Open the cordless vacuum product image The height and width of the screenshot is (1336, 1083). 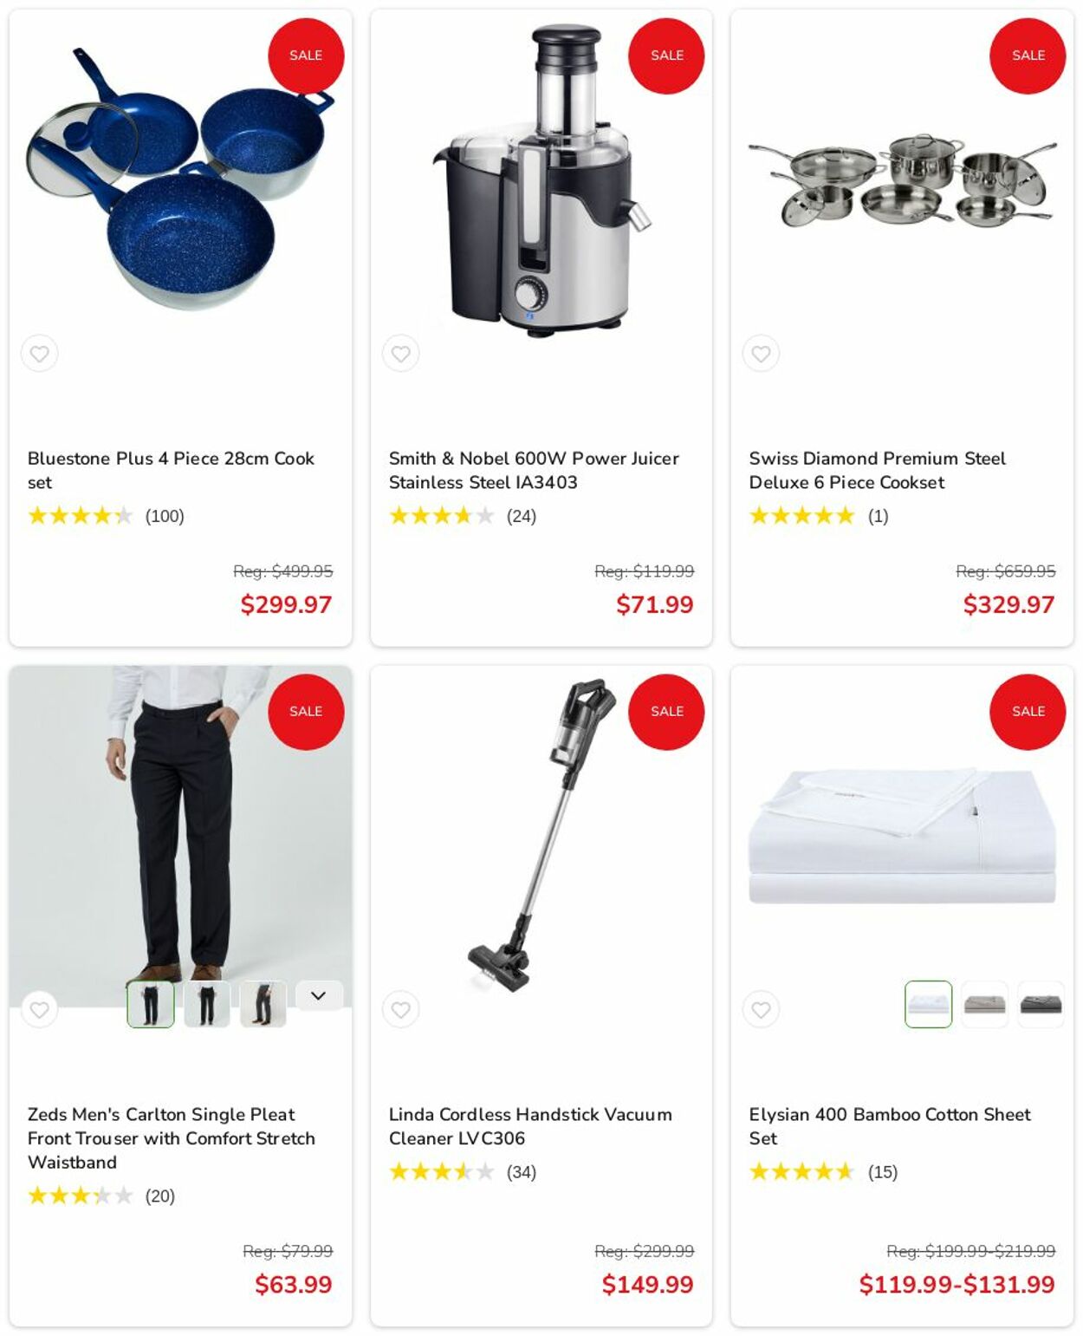pos(541,837)
